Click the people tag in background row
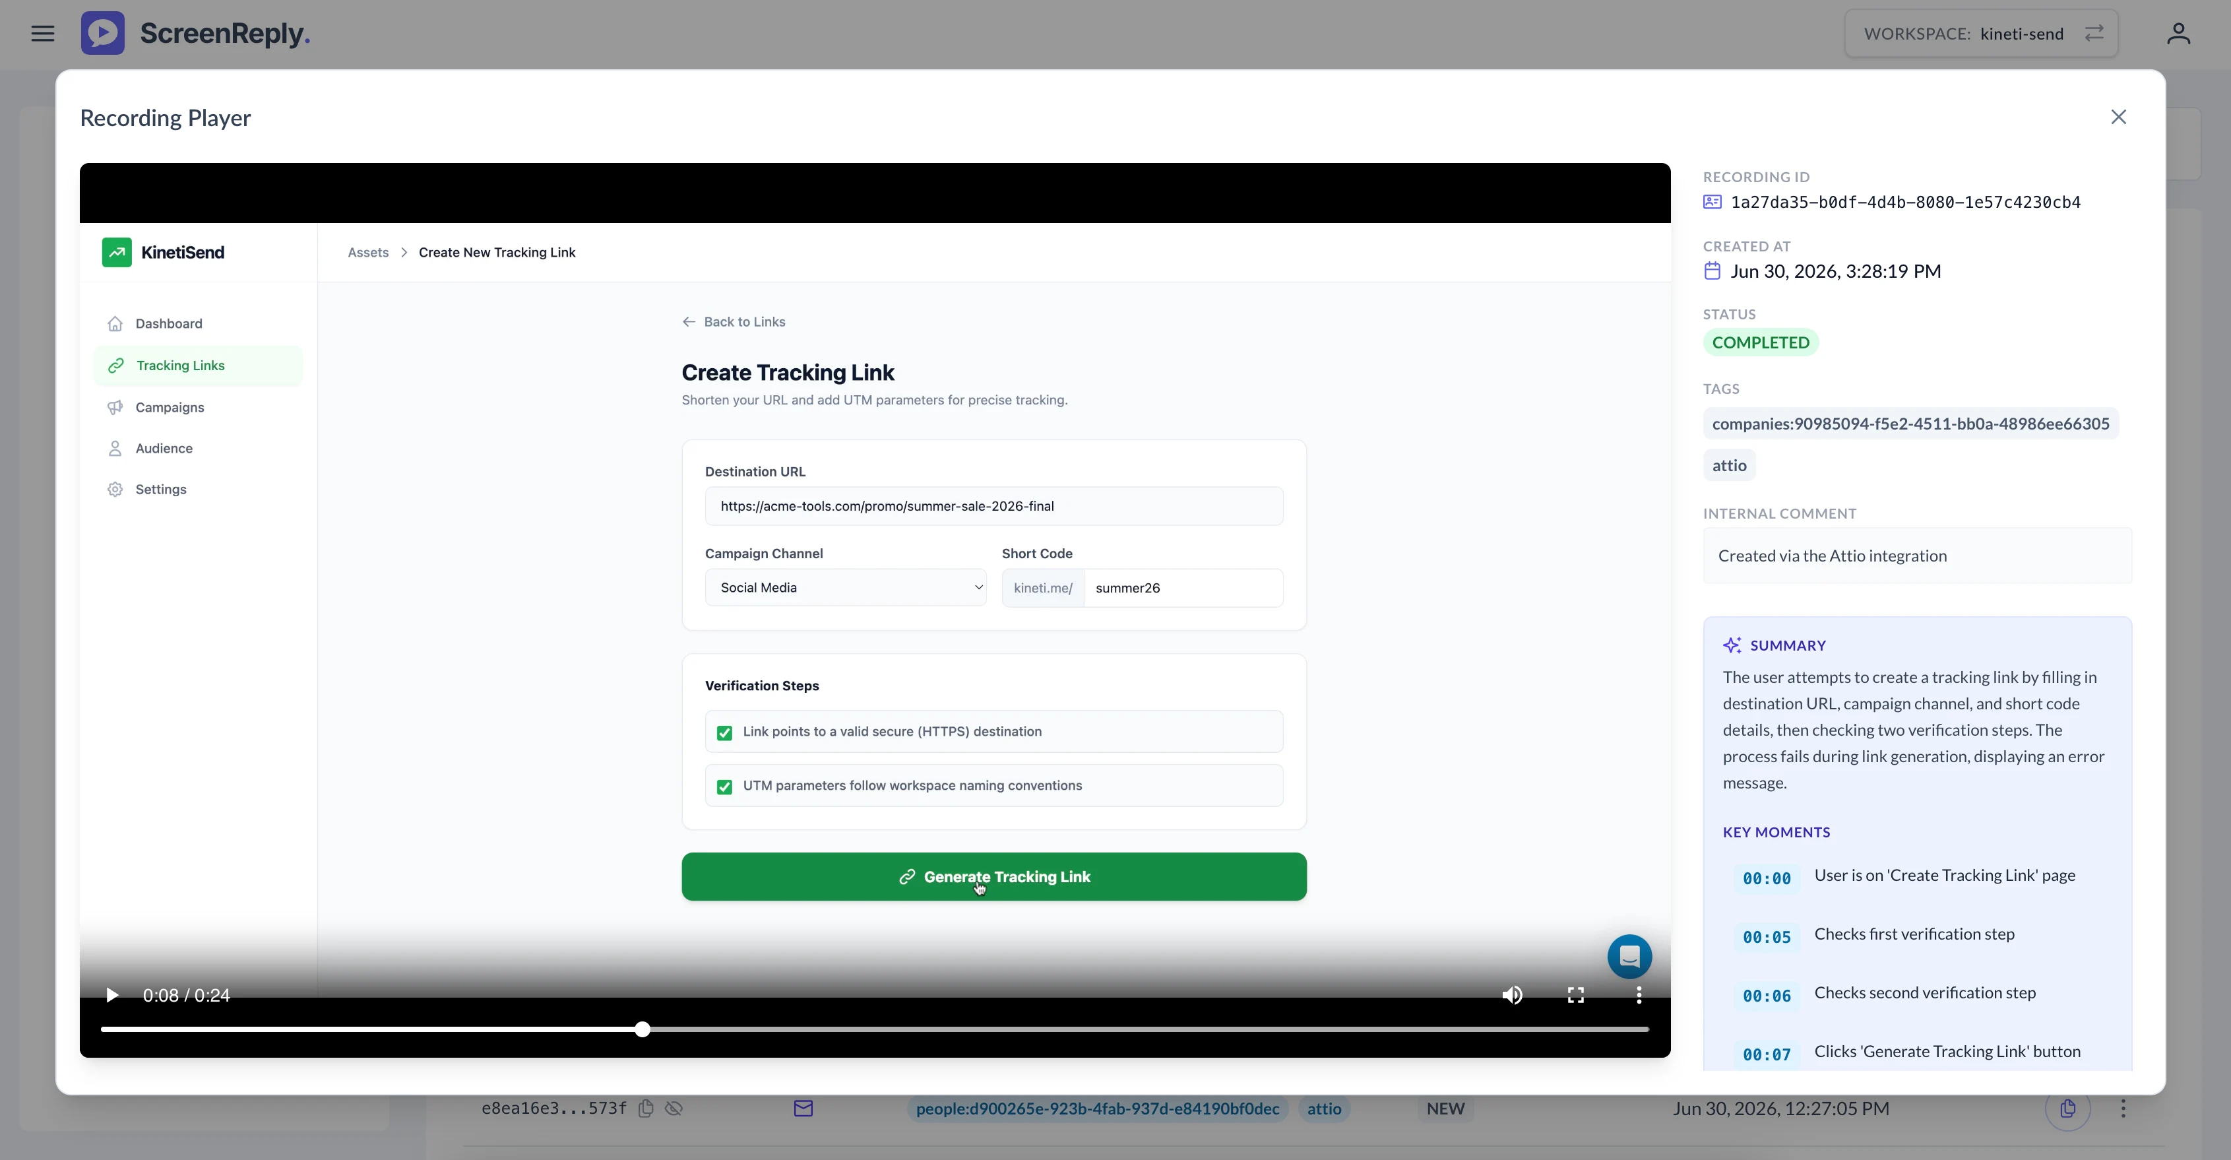This screenshot has width=2231, height=1160. (1097, 1108)
